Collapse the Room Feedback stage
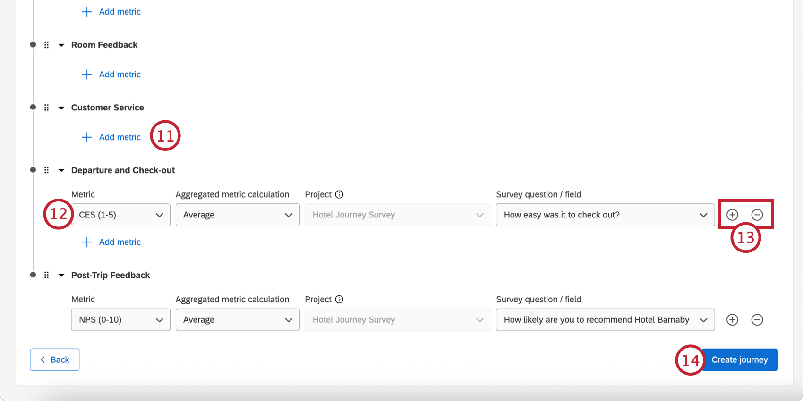Screen dimensions: 803x401 pos(61,45)
